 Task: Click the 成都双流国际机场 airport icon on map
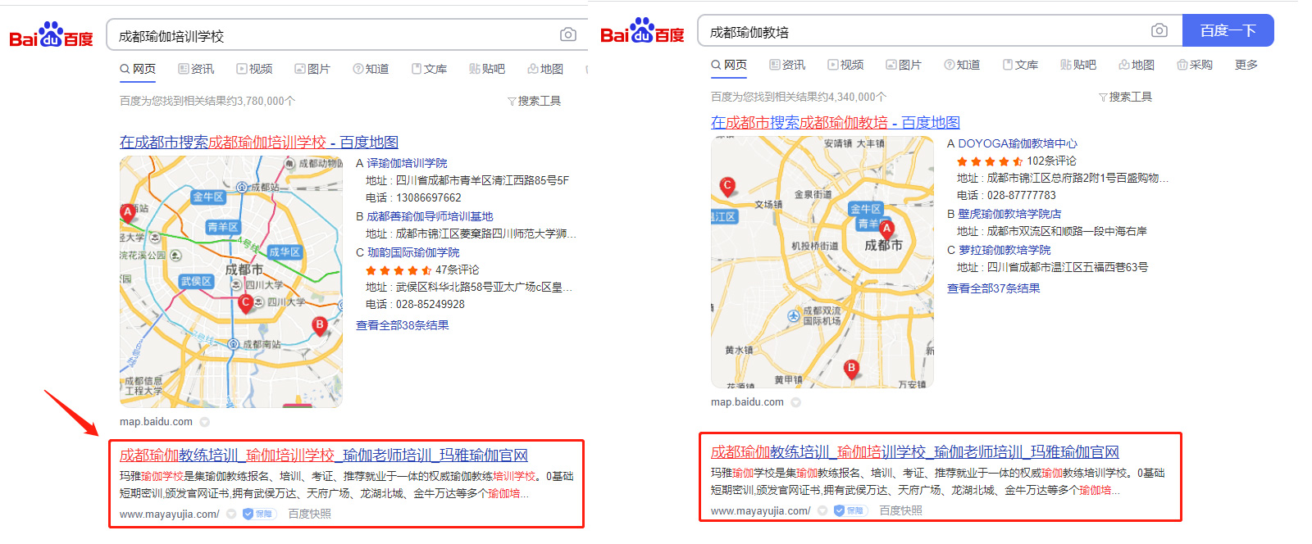point(793,315)
